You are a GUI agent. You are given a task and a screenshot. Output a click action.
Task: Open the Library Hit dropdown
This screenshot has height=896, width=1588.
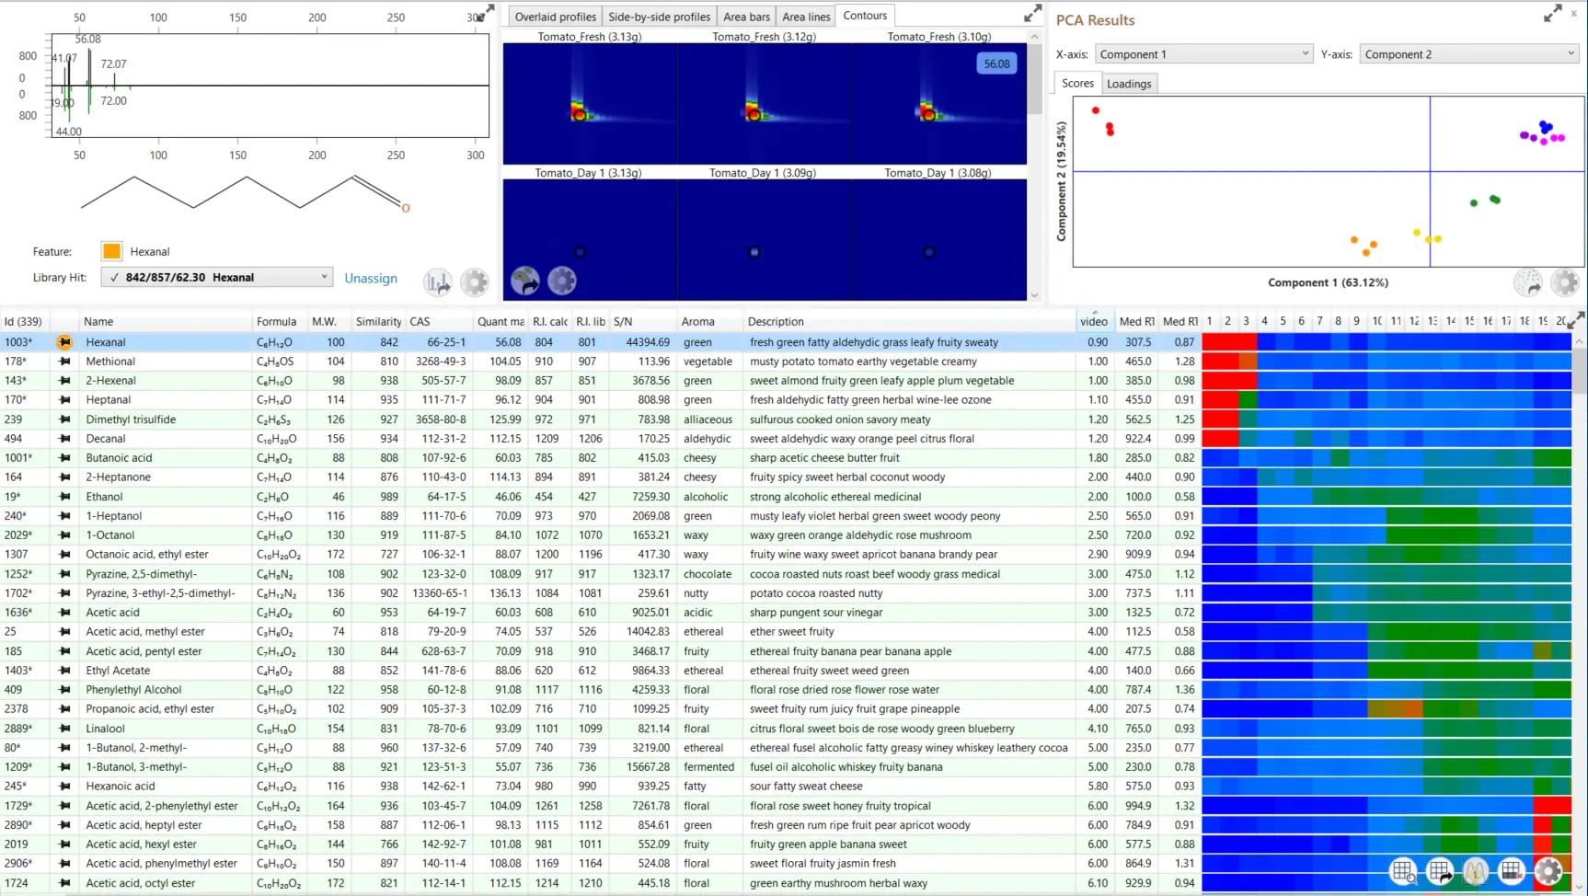pyautogui.click(x=217, y=277)
